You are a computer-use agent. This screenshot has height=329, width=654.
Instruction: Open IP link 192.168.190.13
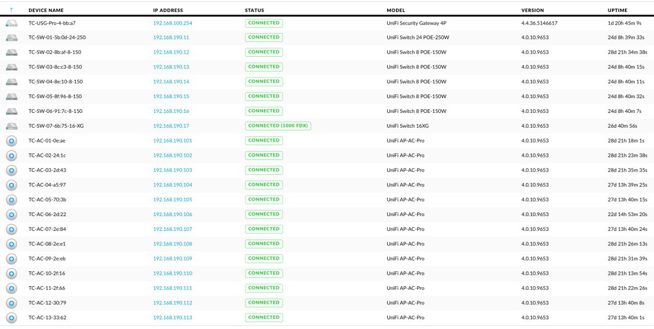click(171, 67)
